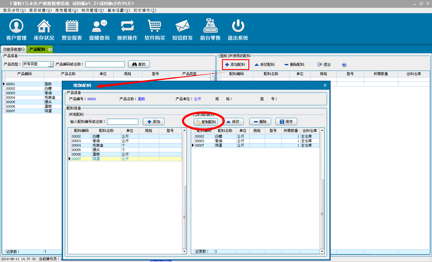The image size is (432, 262).
Task: Switch to the 功能导航窗口 tab
Action: coord(14,49)
